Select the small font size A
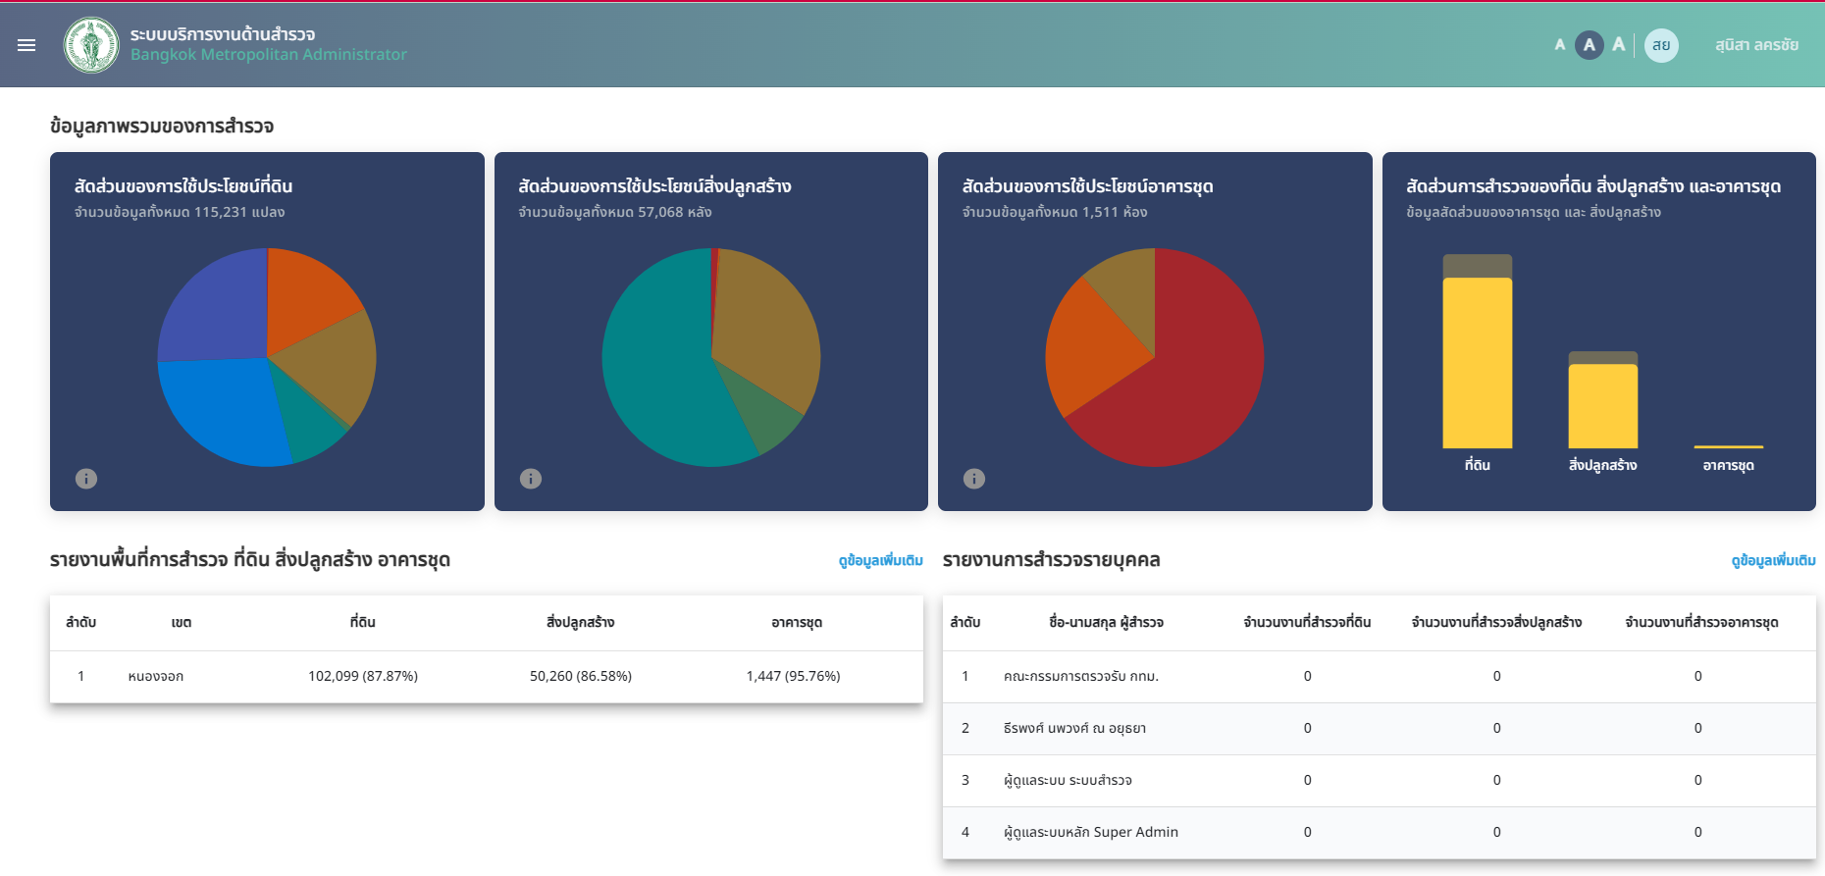Image resolution: width=1825 pixels, height=876 pixels. pyautogui.click(x=1560, y=45)
